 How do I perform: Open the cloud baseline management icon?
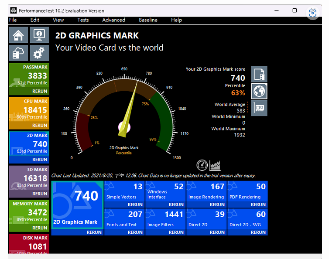[x=18, y=53]
